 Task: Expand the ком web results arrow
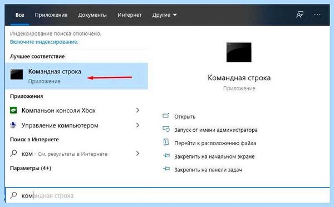[137, 154]
